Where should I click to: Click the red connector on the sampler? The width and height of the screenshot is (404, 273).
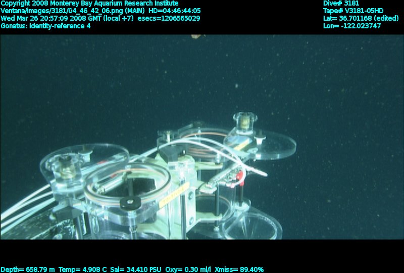[x=241, y=175]
